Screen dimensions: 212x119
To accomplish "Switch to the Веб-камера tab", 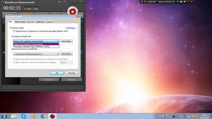I will [20, 21].
